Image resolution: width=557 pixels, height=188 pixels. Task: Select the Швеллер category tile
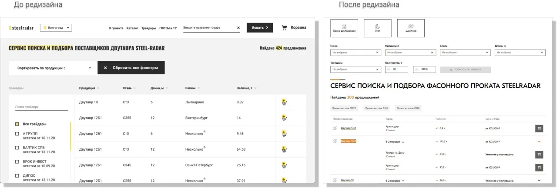[x=410, y=28]
